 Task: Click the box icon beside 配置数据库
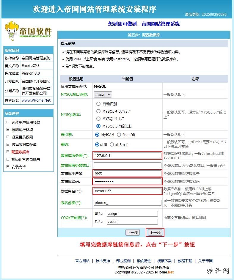tap(8, 152)
